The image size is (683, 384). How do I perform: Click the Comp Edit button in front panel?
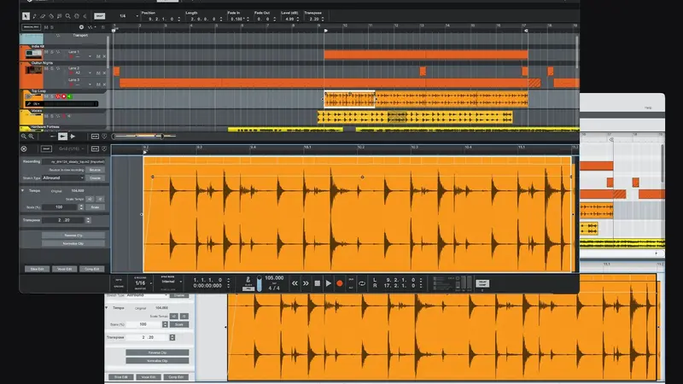[x=92, y=269]
